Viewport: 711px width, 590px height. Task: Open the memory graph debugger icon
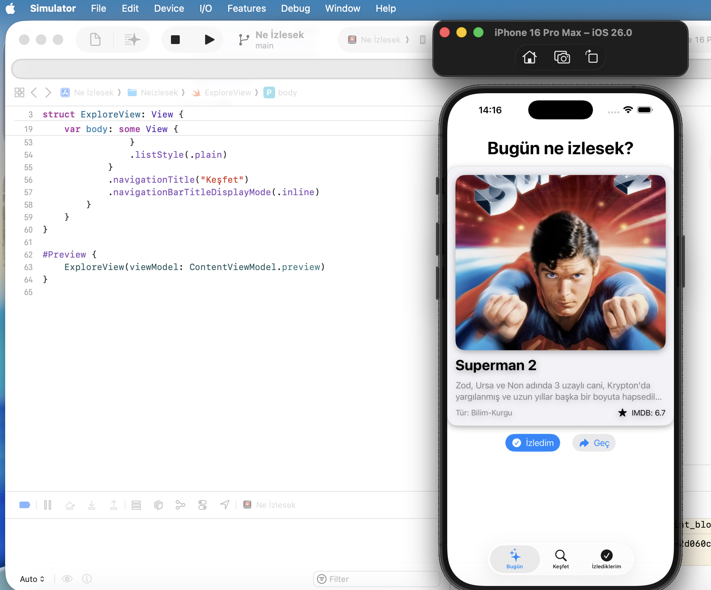[180, 505]
